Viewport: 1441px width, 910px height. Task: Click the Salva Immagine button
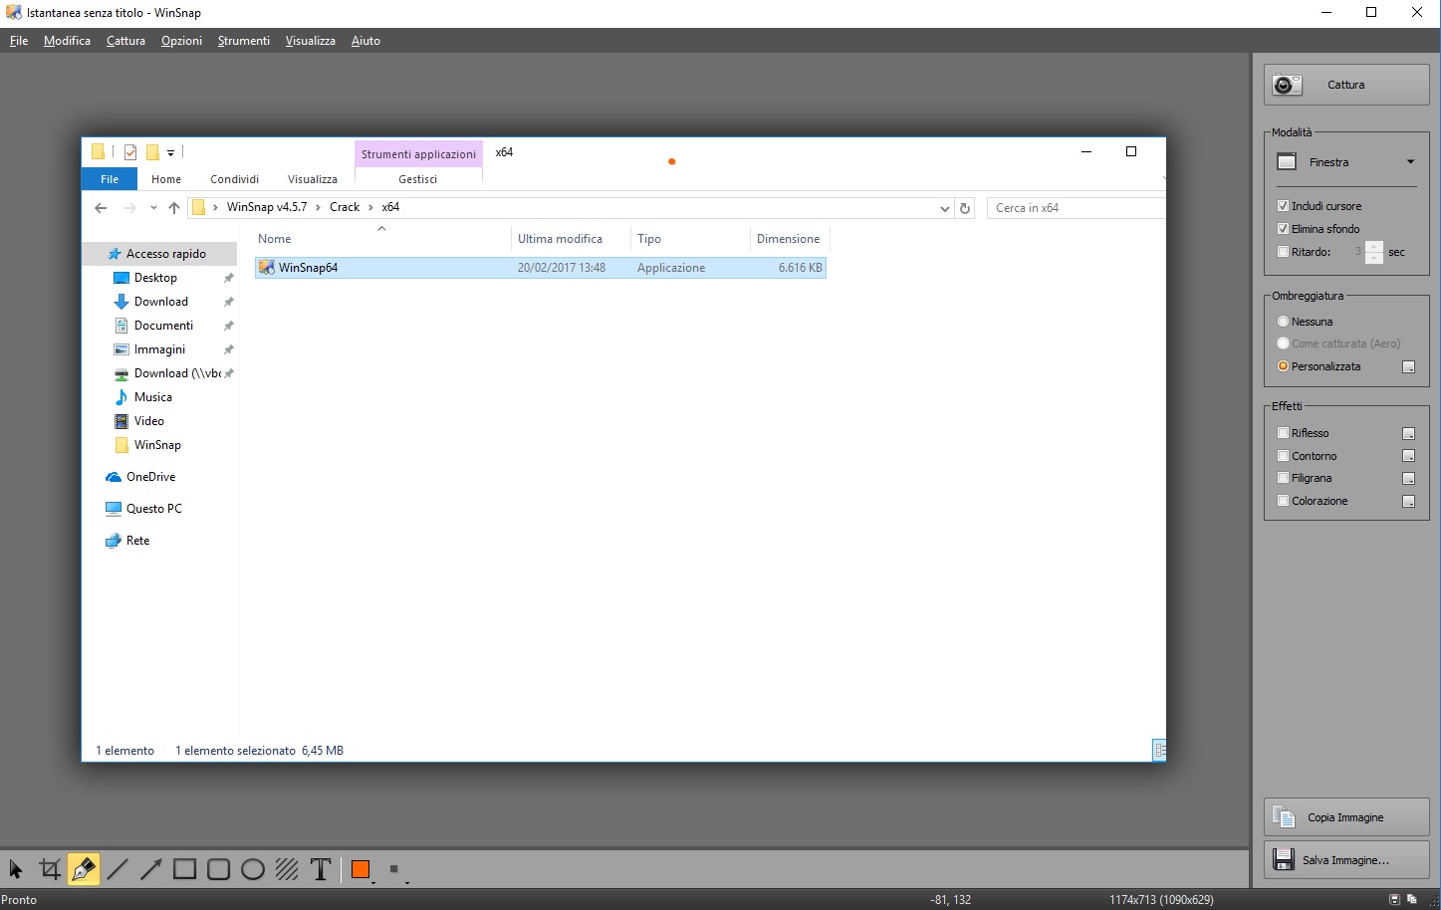(1346, 859)
